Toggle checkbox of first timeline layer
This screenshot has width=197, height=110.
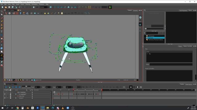pyautogui.click(x=10, y=92)
